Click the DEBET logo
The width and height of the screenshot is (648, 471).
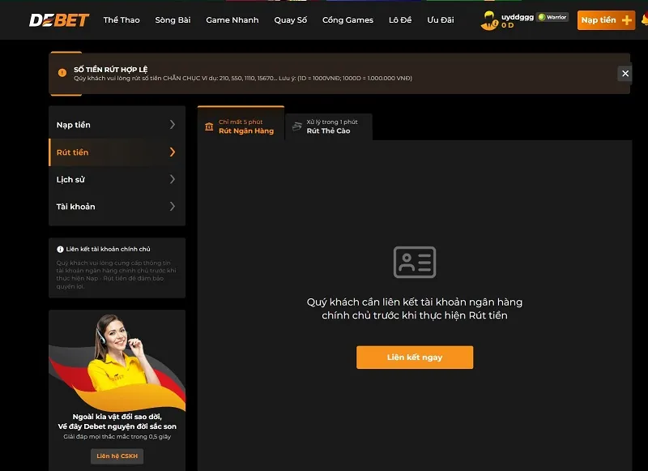pyautogui.click(x=58, y=20)
